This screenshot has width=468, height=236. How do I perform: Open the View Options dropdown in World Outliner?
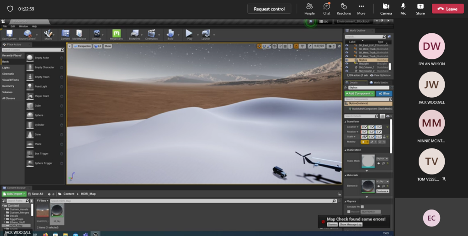[381, 75]
